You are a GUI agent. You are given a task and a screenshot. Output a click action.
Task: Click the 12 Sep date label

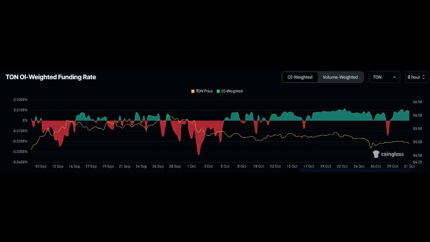point(58,166)
